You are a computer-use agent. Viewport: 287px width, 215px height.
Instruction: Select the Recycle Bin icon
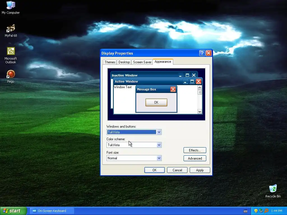coord(273,191)
